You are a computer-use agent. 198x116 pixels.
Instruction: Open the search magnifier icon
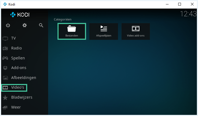click(41, 25)
